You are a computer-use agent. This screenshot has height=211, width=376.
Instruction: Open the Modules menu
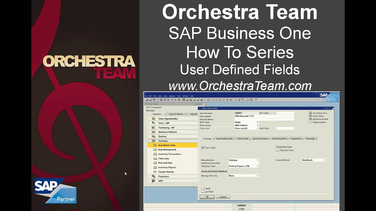(x=172, y=96)
